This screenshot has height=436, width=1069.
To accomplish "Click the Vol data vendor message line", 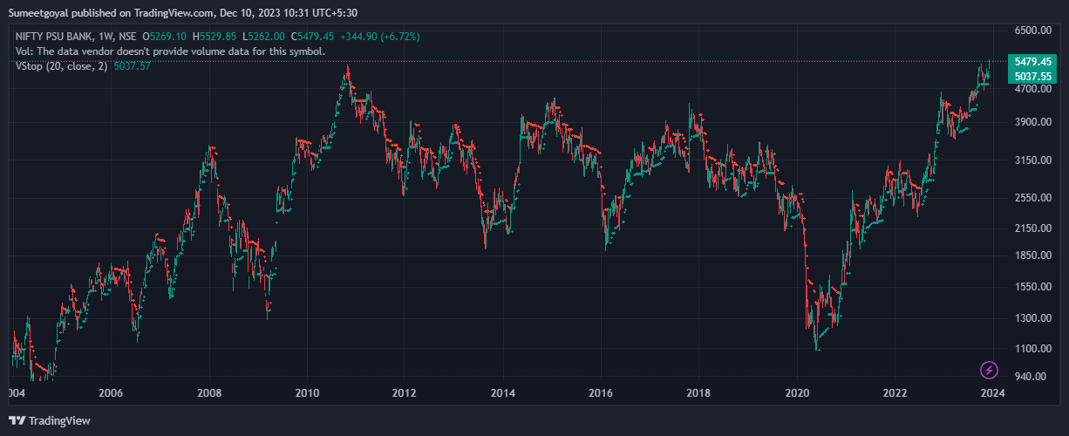I will (x=170, y=51).
